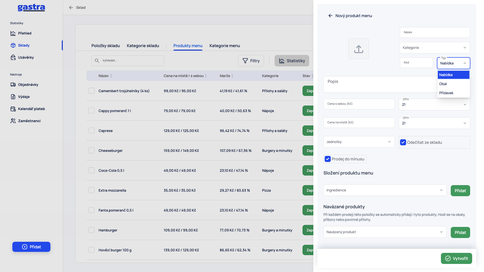Expand the Jednotky dropdown
This screenshot has height=272, width=484.
tap(359, 142)
